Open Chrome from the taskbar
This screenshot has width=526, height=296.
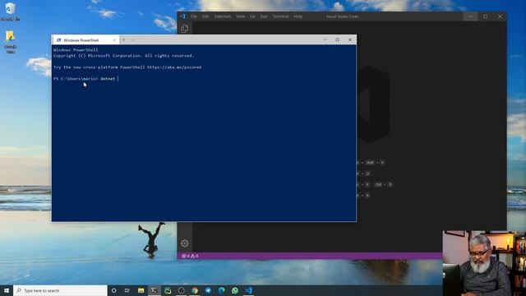tap(195, 290)
